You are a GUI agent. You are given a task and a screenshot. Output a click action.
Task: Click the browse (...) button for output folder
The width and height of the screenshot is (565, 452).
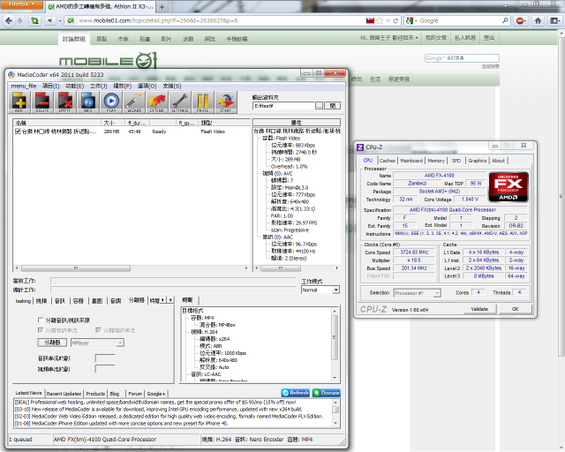click(x=319, y=106)
